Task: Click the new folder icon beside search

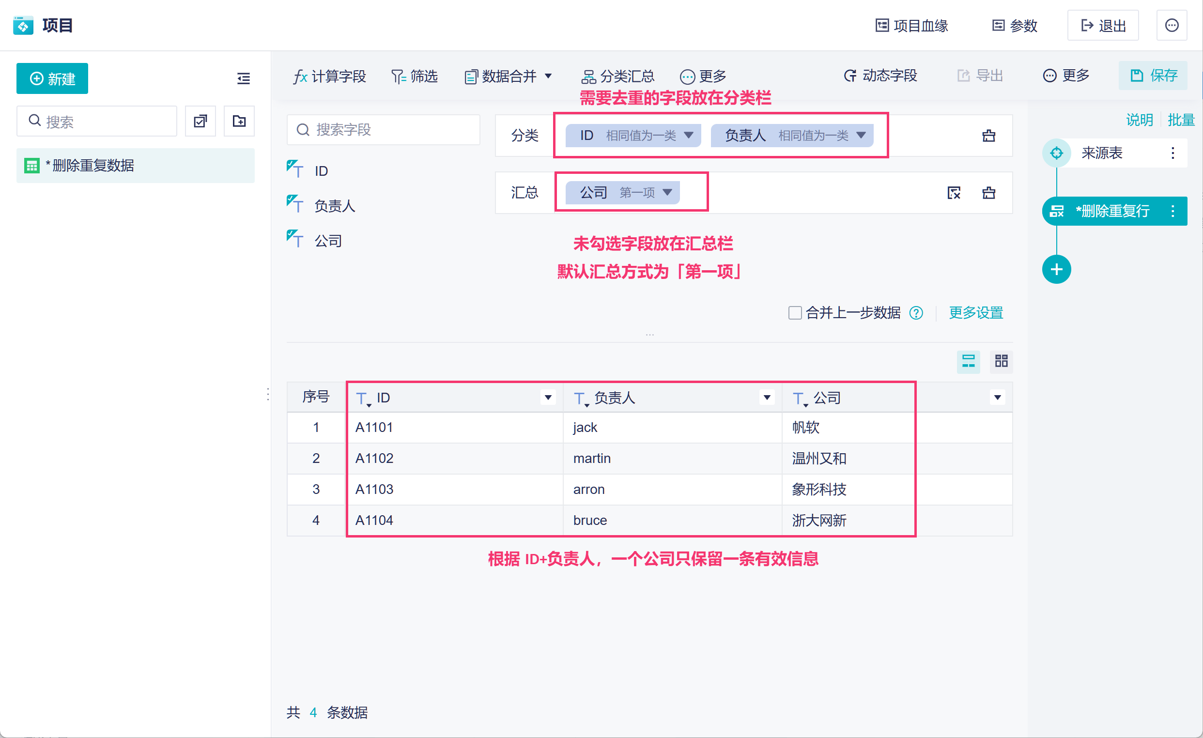Action: click(239, 121)
